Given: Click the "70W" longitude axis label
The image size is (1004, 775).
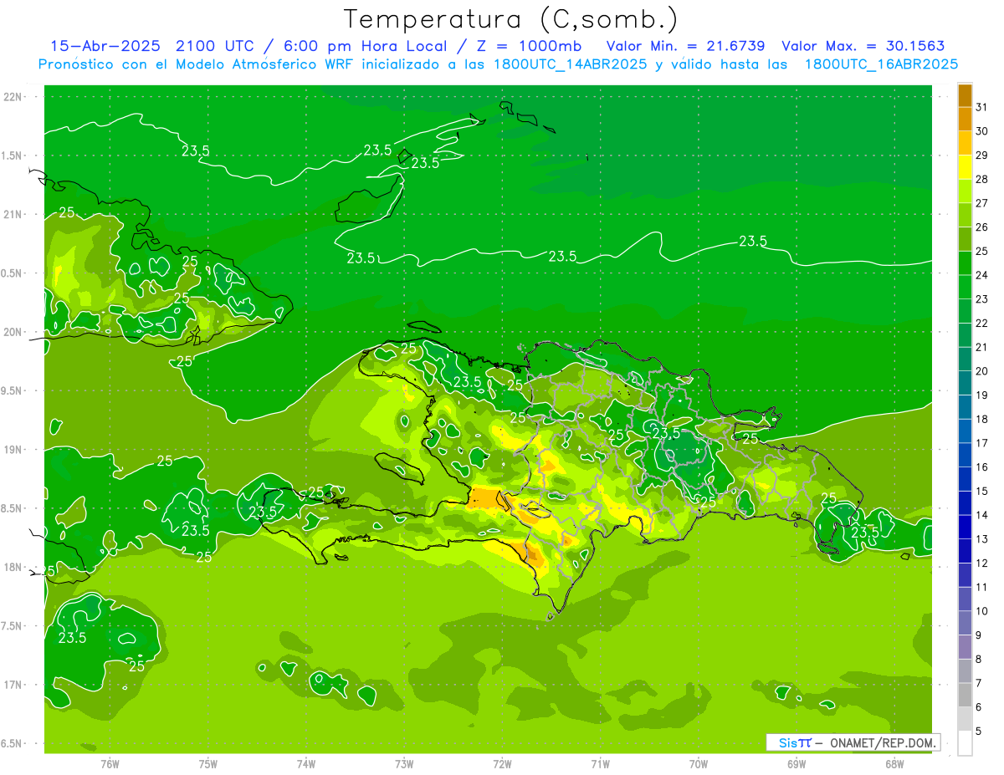Looking at the screenshot, I should tap(698, 764).
